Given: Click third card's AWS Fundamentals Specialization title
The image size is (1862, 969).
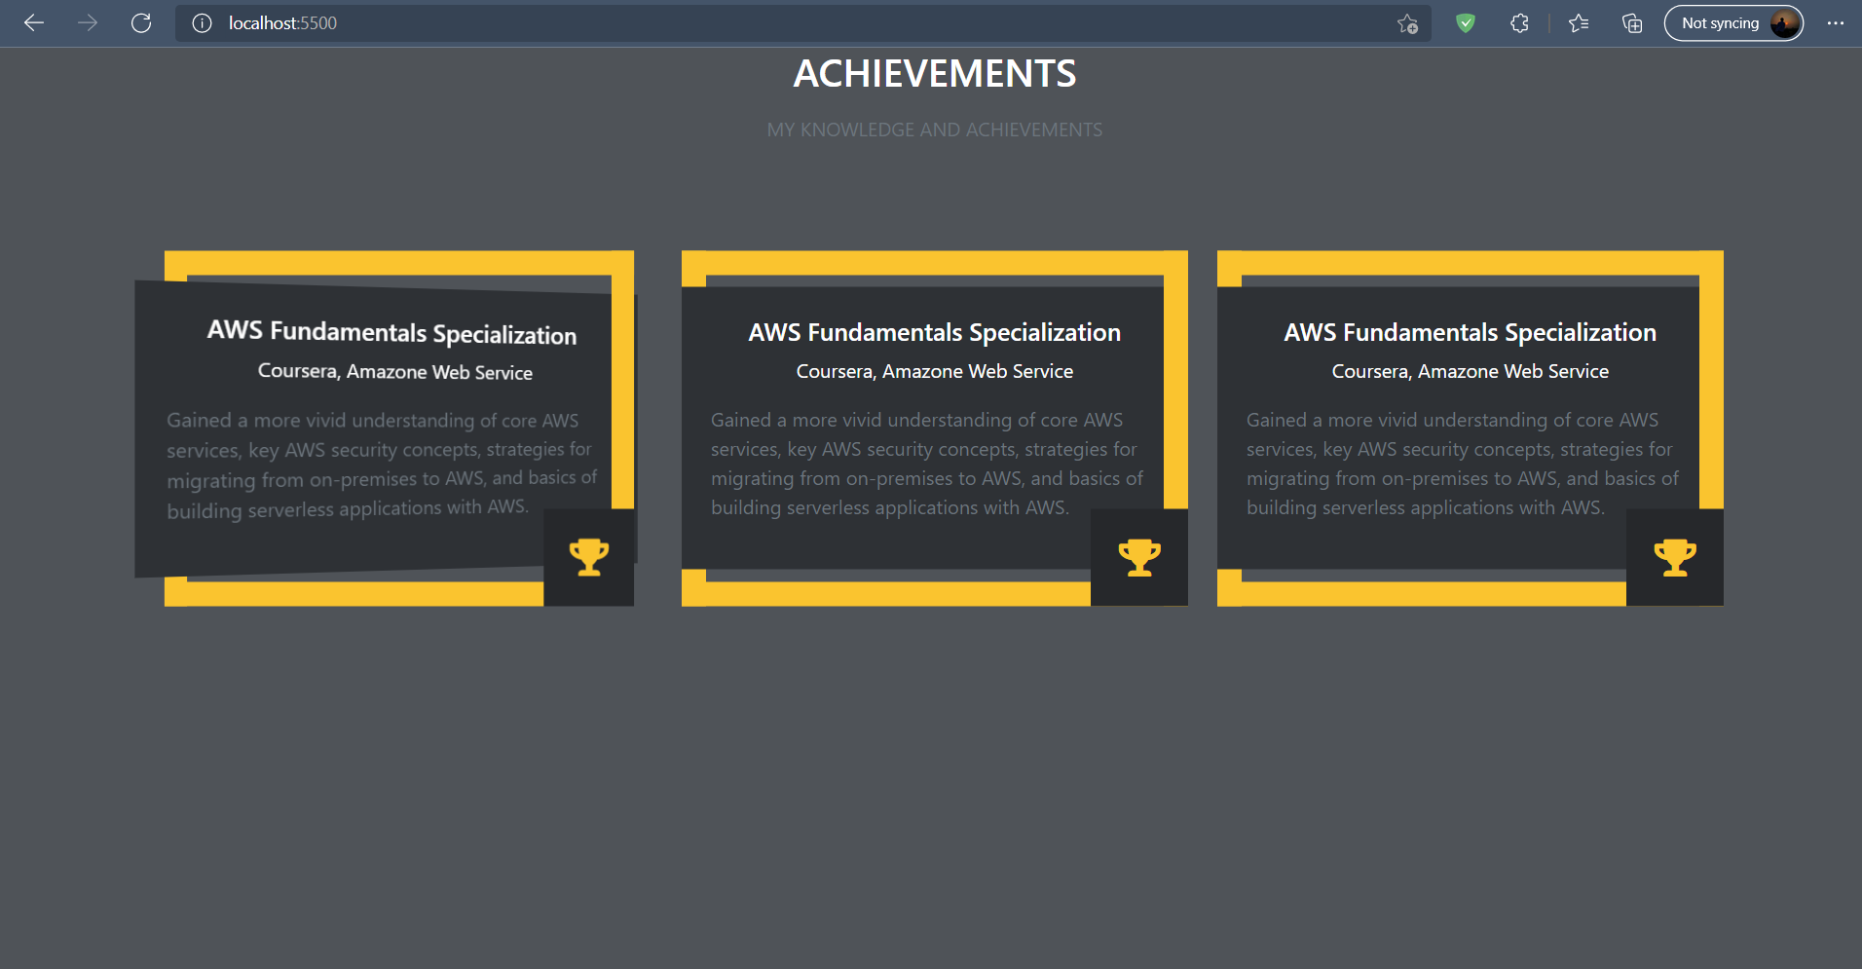Looking at the screenshot, I should pos(1471,332).
